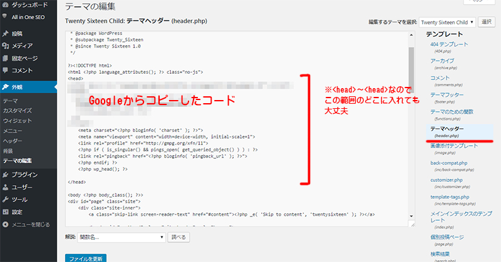
Task: Open the テーマフッター footer.php template link
Action: (447, 94)
